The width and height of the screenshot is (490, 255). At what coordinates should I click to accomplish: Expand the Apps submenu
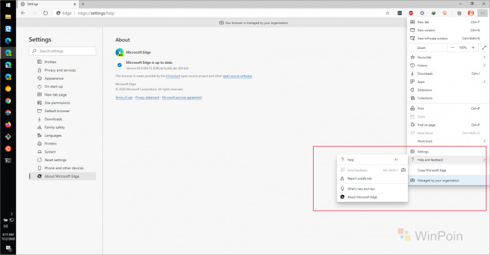(448, 82)
